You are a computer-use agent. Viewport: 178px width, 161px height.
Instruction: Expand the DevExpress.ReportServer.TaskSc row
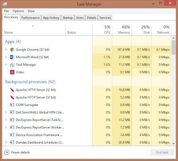[x=6, y=120]
